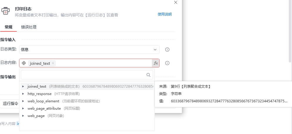Expand the web_loop_element variable arrow
The height and width of the screenshot is (134, 292).
click(x=23, y=101)
